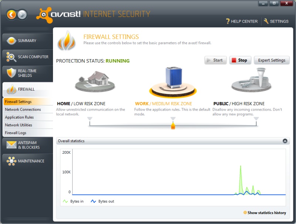Click the Maintenance molecule icon
This screenshot has height=224, width=296.
click(x=11, y=161)
